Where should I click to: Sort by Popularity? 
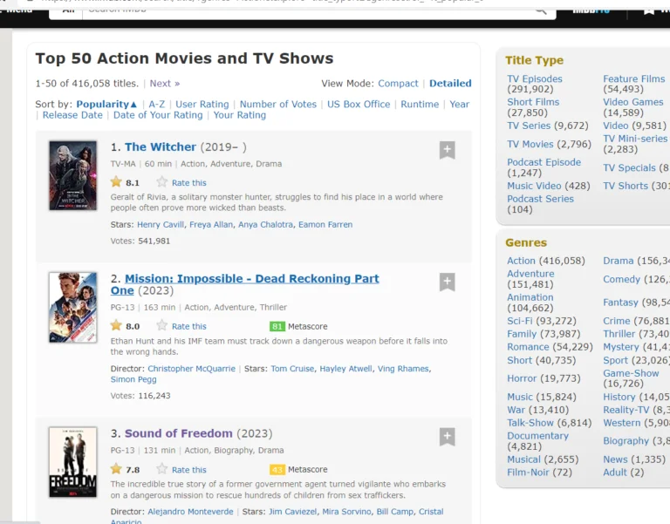click(x=106, y=105)
